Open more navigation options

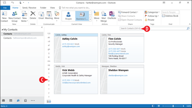(33, 101)
